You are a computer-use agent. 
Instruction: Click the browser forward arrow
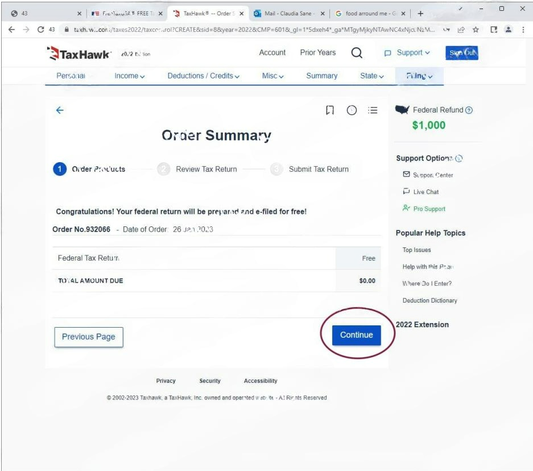coord(26,30)
